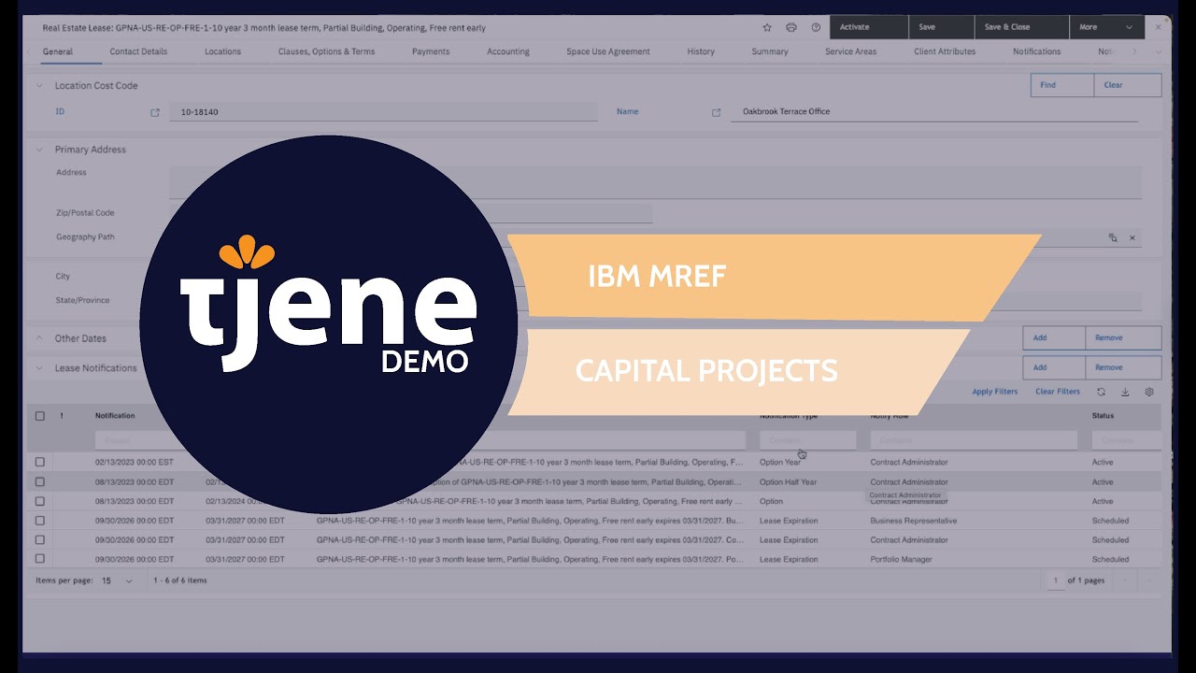Screen dimensions: 1196x673
Task: Click the Save & Close button
Action: coord(1021,27)
